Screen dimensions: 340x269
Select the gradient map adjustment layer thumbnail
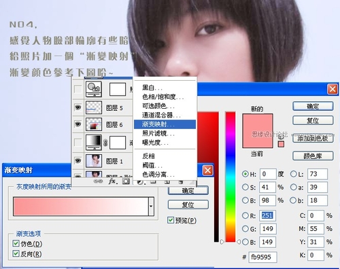[x=94, y=143]
